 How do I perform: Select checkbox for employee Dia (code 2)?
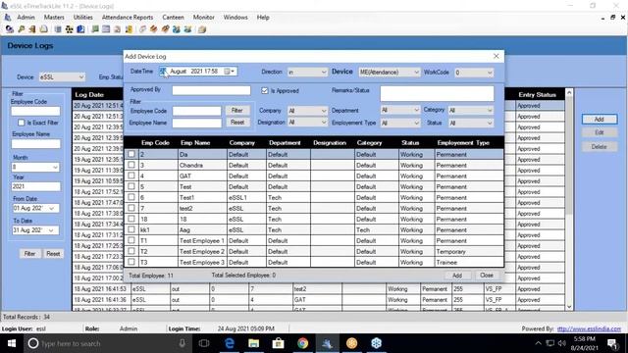click(x=131, y=154)
